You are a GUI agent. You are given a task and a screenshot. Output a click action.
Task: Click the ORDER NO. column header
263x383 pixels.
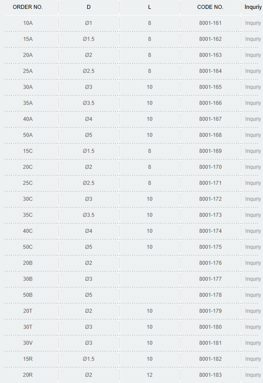coord(28,7)
